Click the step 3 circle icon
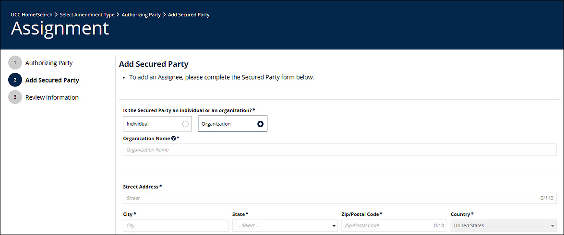This screenshot has height=235, width=564. point(15,97)
